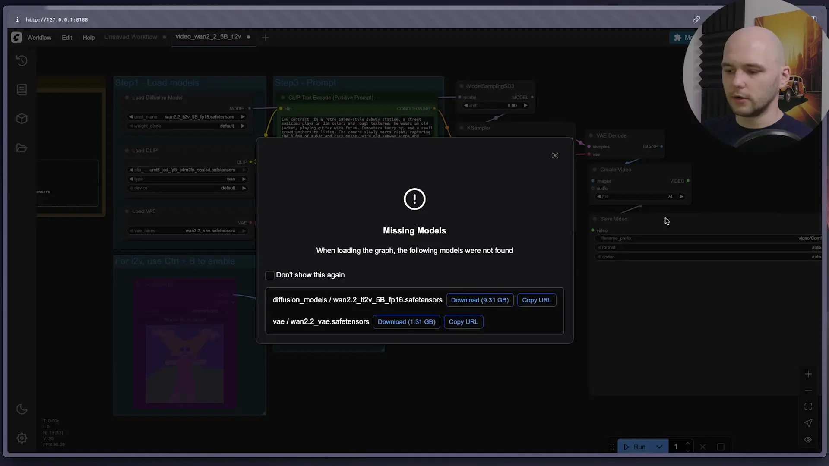Click the Run toolbar drag handle

coord(612,447)
